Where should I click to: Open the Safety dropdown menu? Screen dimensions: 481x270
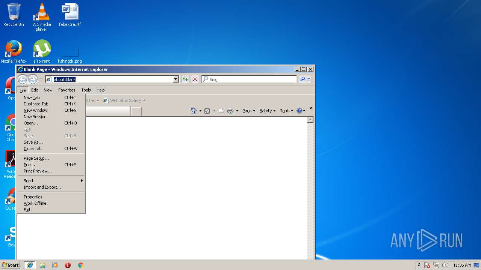pos(268,111)
